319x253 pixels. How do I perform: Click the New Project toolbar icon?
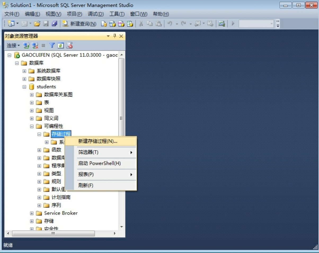coord(11,24)
